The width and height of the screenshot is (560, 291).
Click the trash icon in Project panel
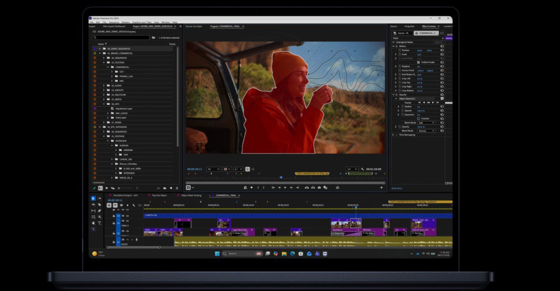[x=177, y=188]
